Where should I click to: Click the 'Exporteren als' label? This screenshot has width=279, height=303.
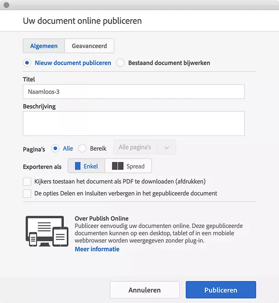click(x=42, y=167)
